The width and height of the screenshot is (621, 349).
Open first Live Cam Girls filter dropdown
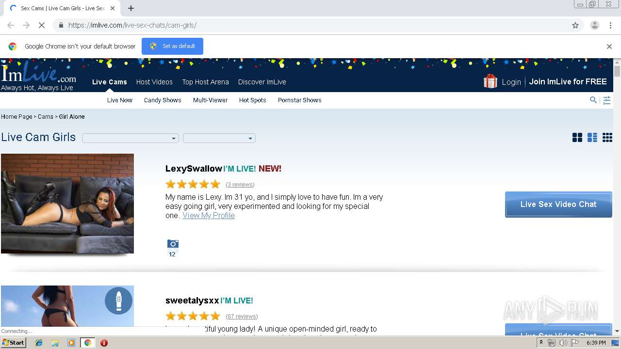131,138
